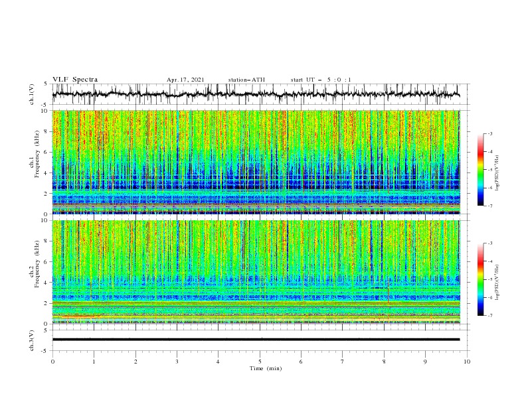The height and width of the screenshot is (406, 526).
Task: Click the 'start UT = 5:0:1' label
Action: pos(321,80)
